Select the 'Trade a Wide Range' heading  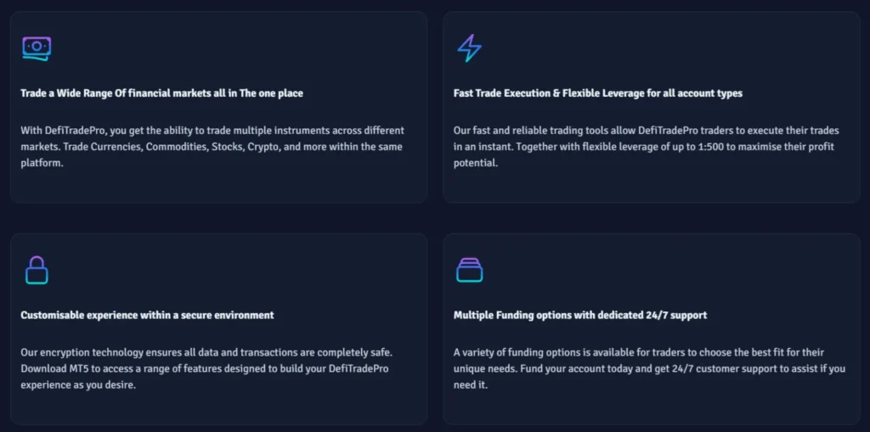pos(161,93)
